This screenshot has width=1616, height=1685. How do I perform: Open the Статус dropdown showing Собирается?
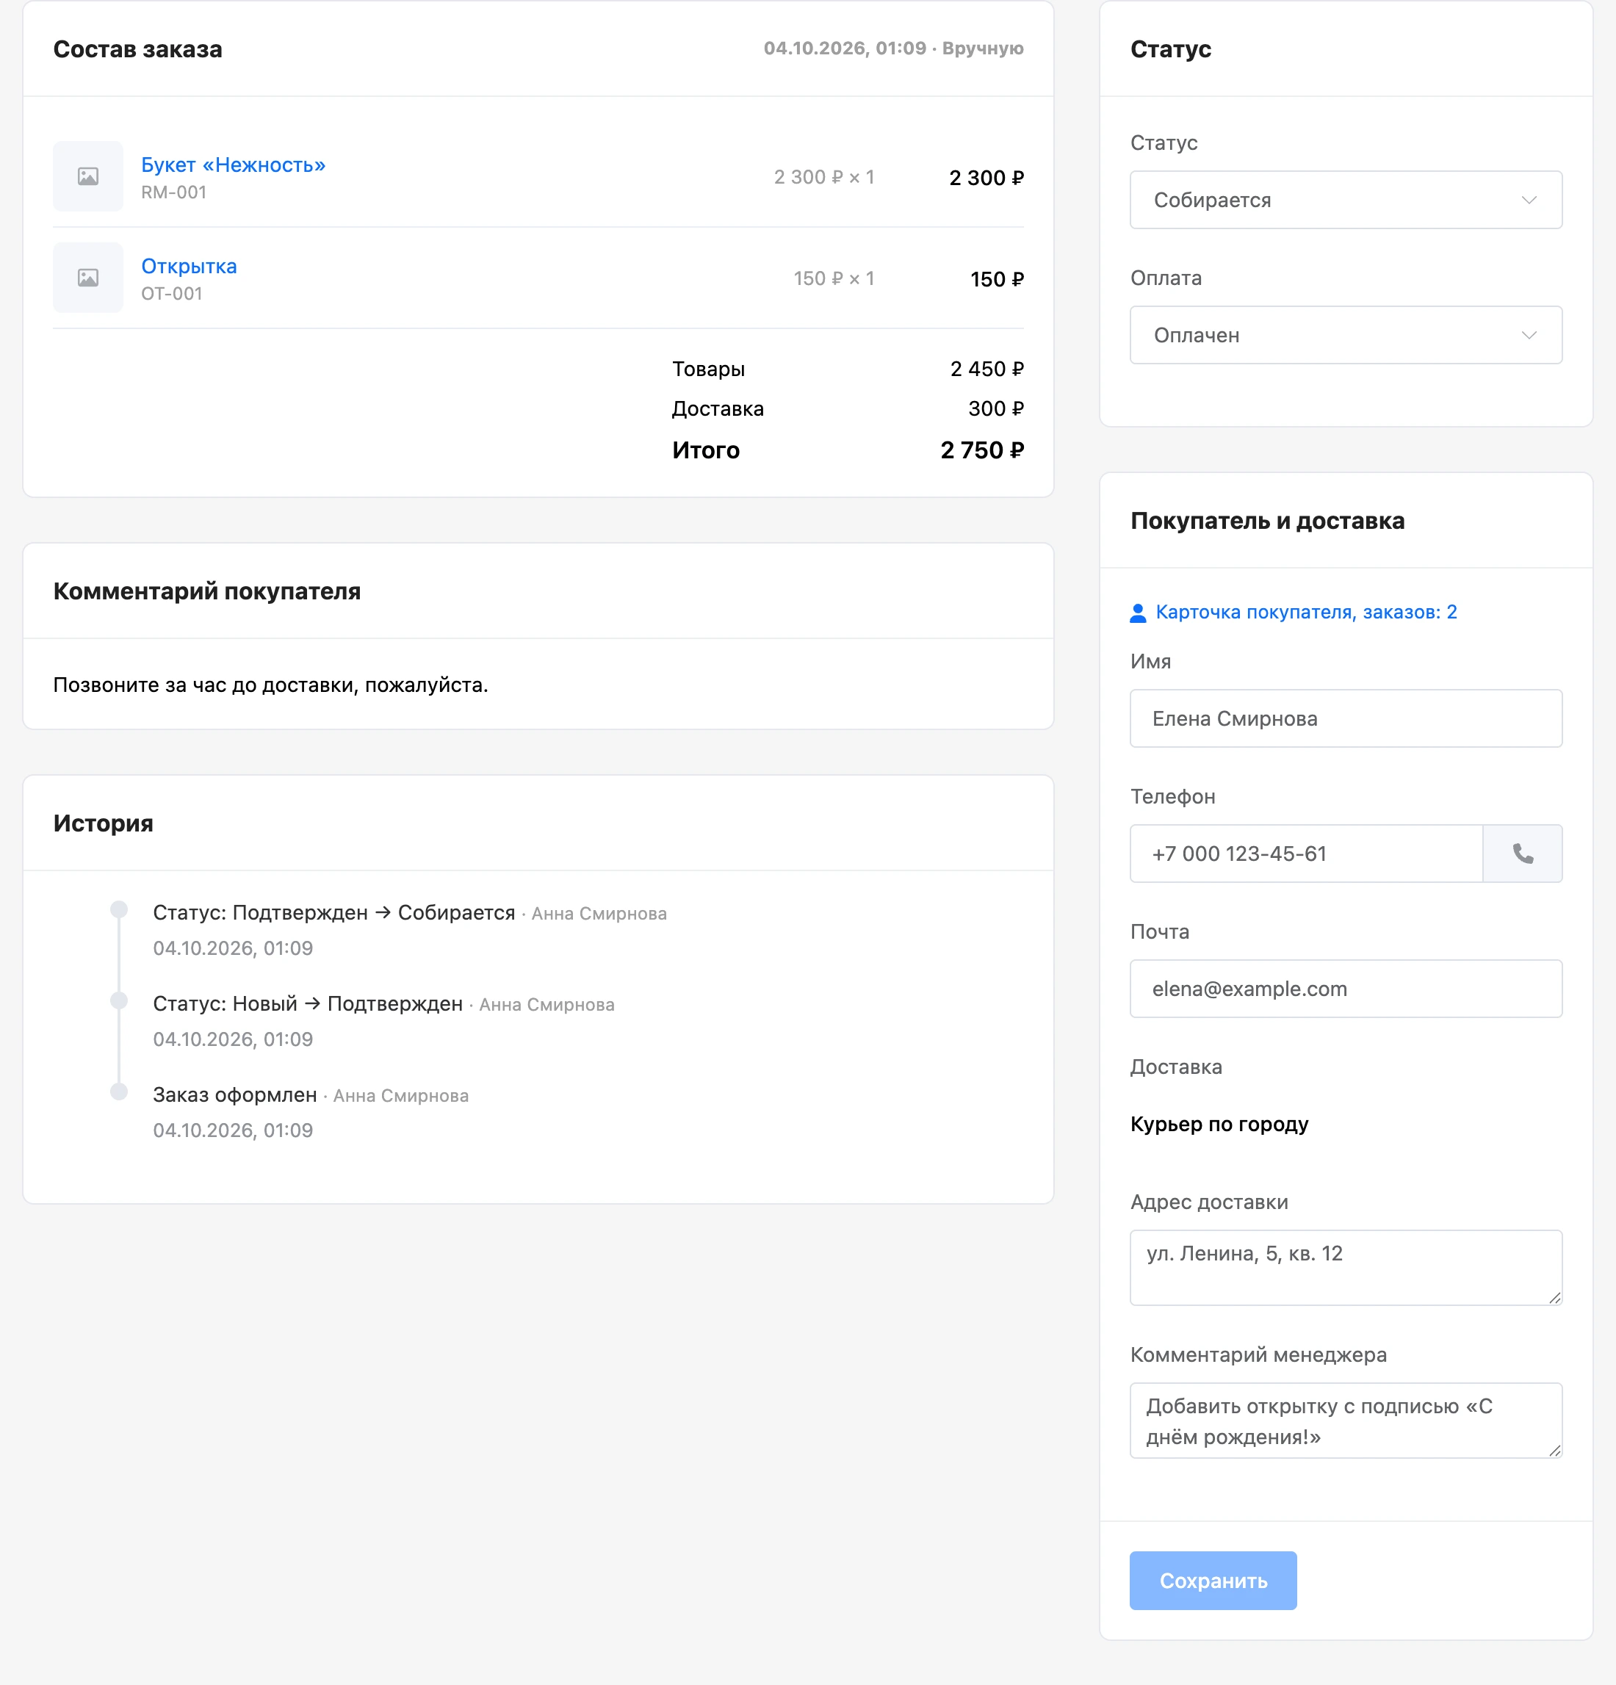click(1346, 200)
